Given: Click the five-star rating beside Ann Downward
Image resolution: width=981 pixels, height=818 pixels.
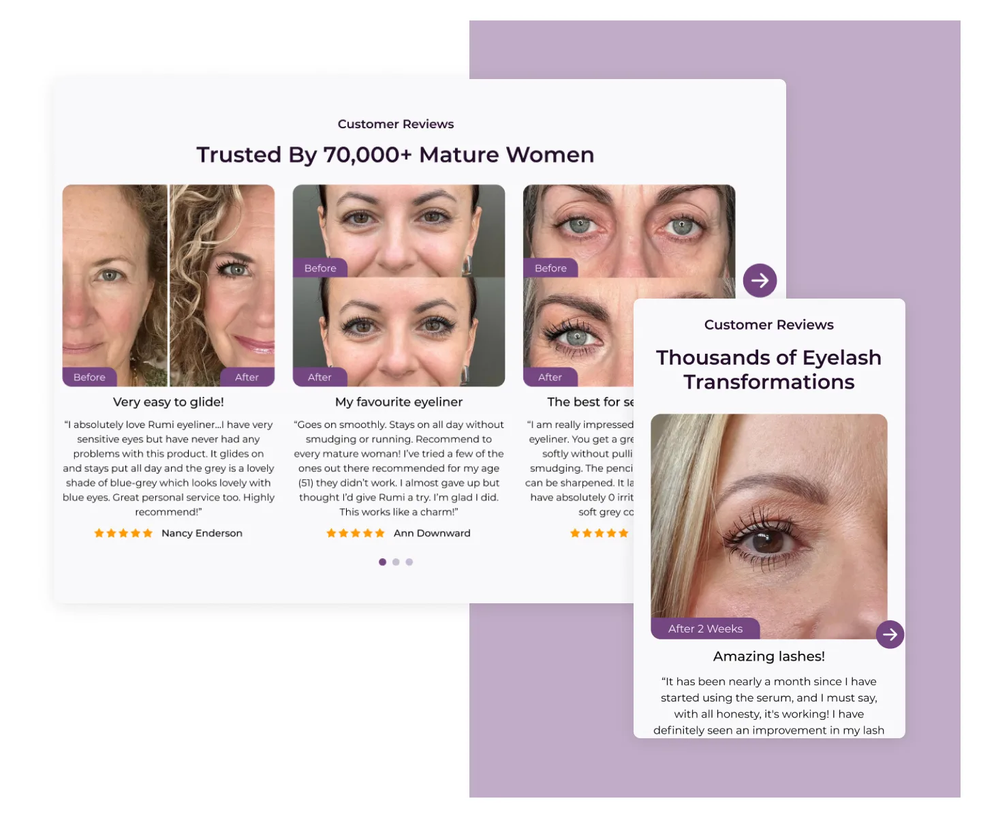Looking at the screenshot, I should [x=356, y=533].
